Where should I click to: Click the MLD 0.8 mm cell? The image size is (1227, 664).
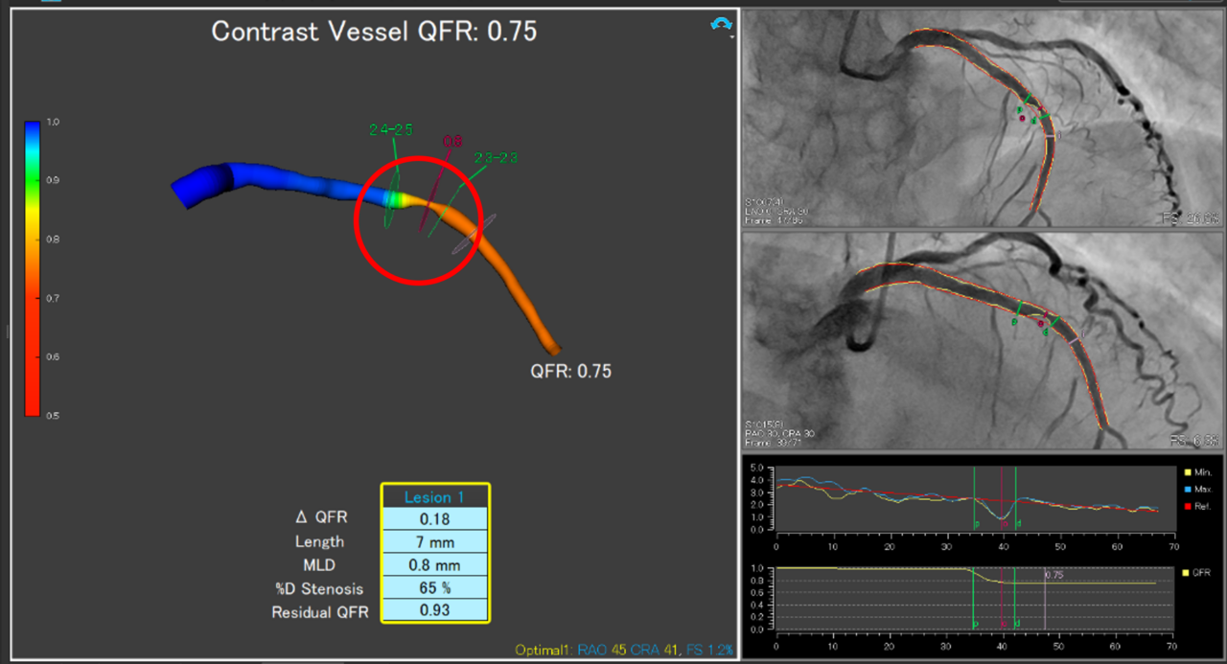click(x=434, y=565)
